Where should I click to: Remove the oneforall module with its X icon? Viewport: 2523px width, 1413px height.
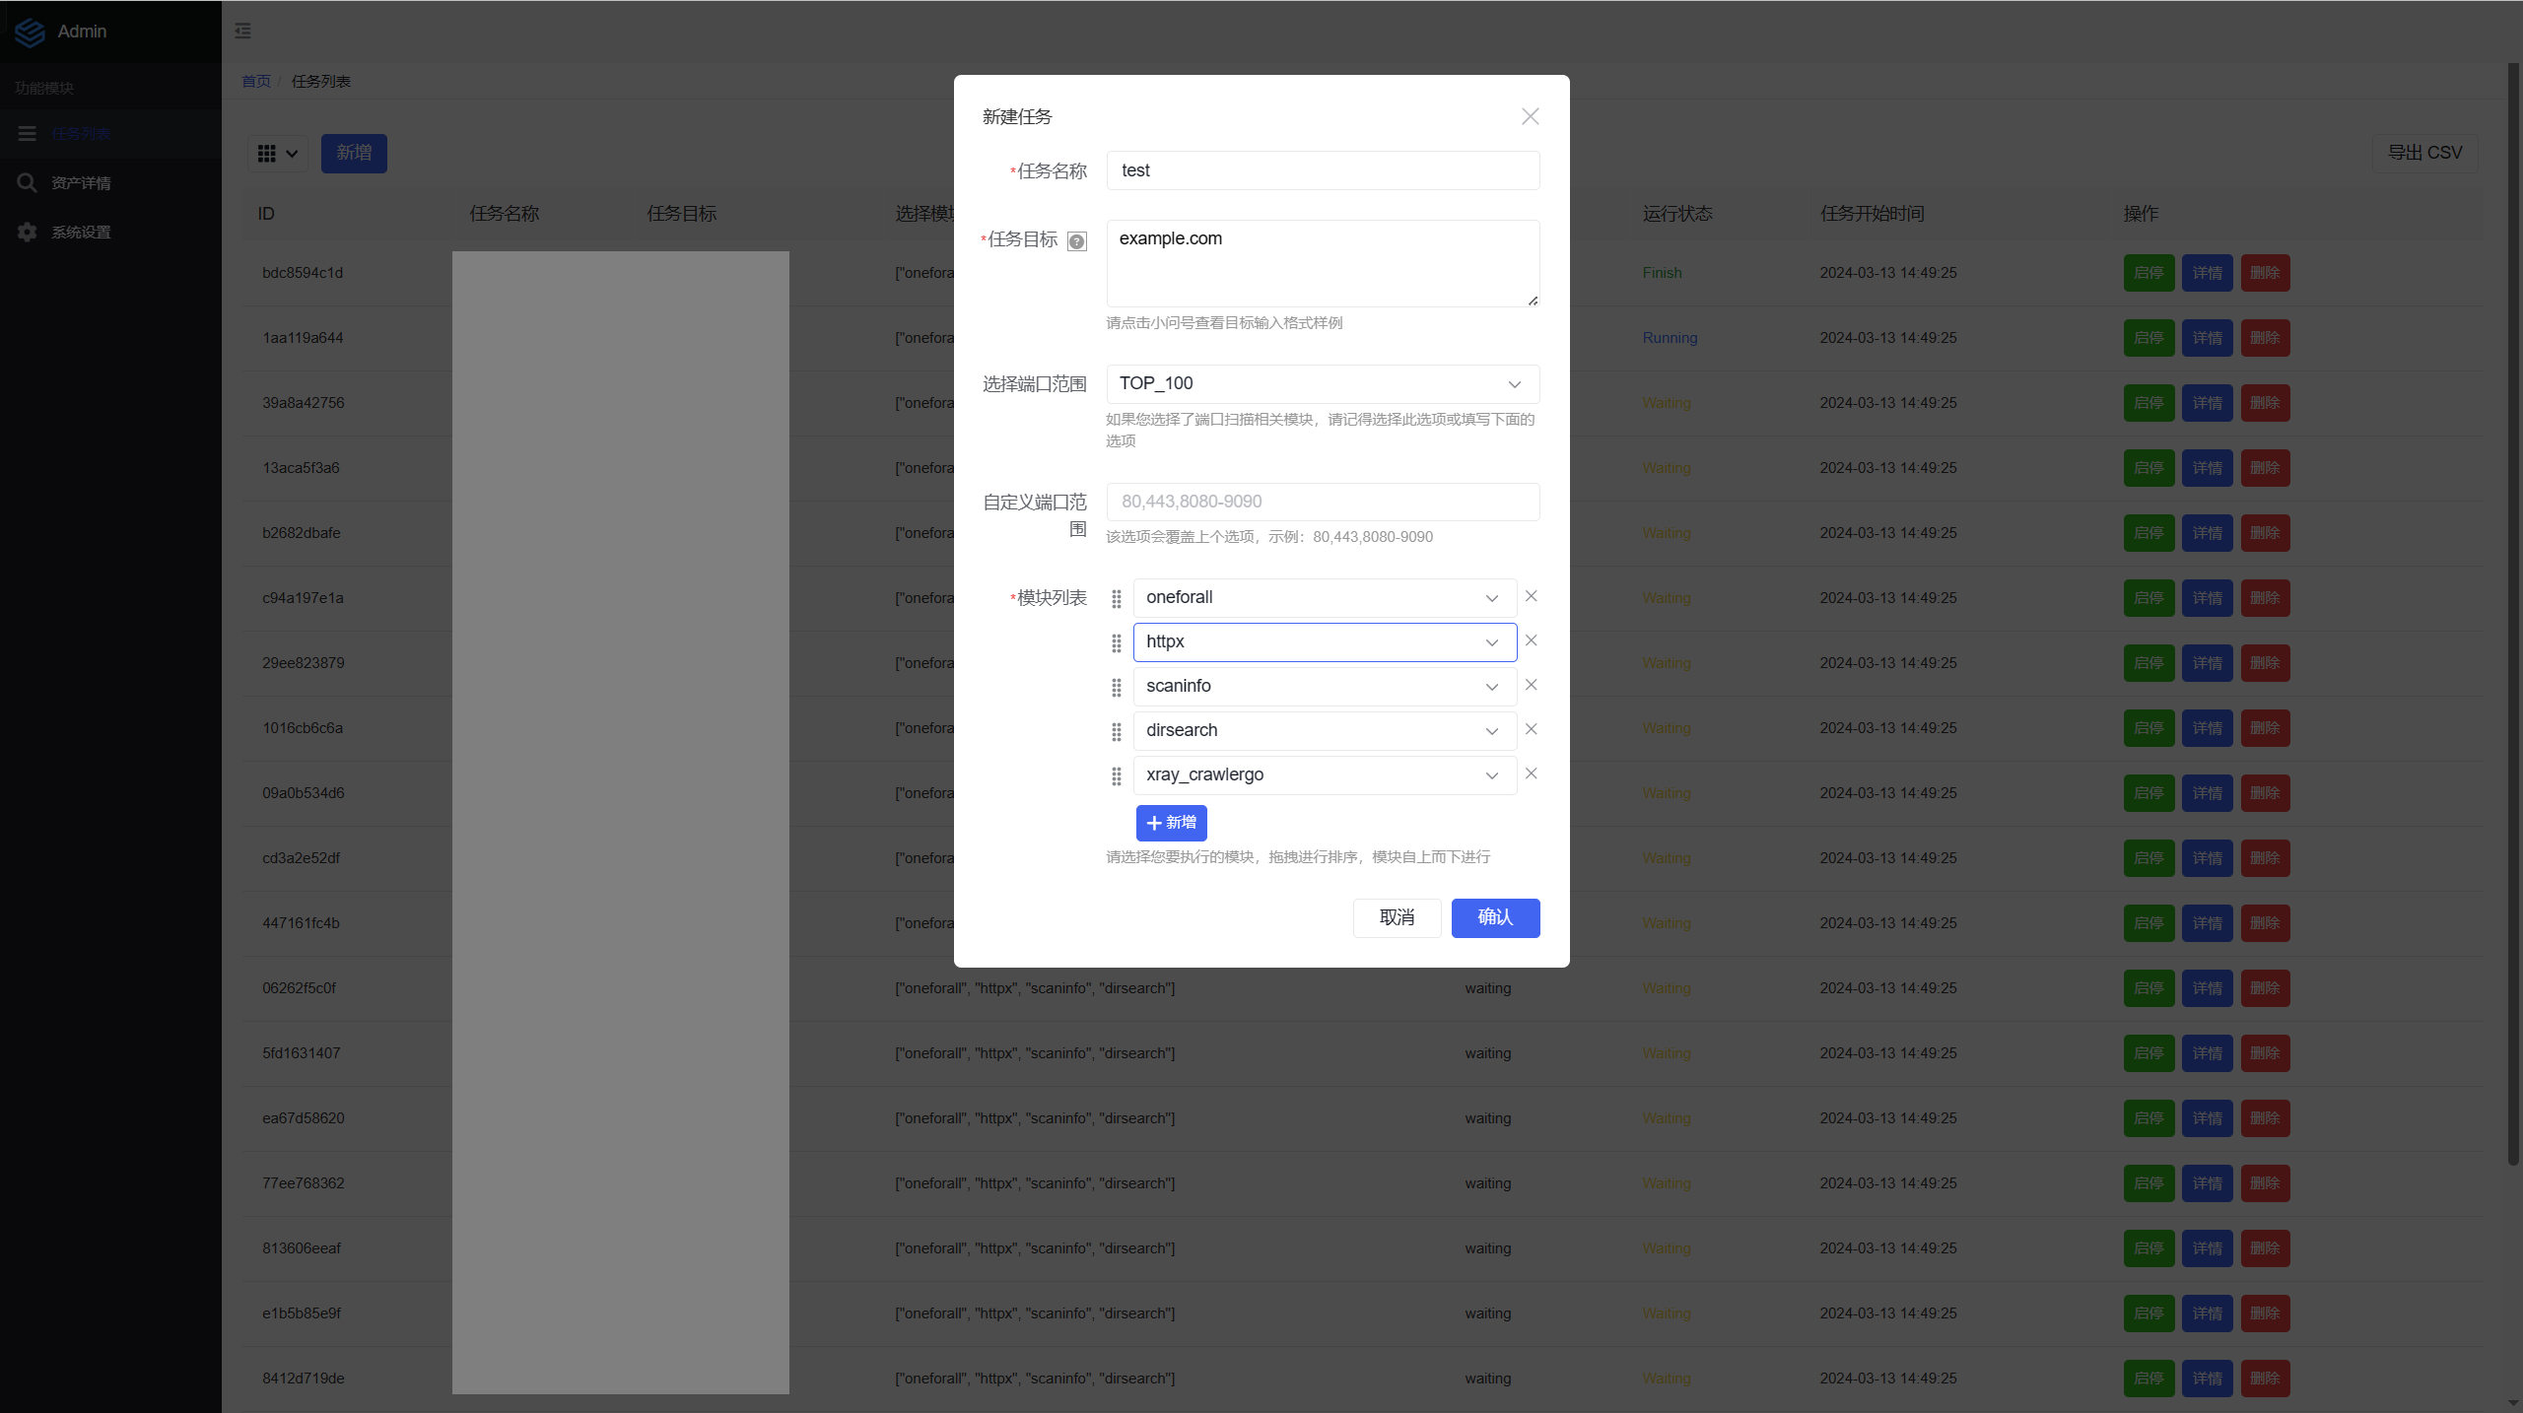1531,596
